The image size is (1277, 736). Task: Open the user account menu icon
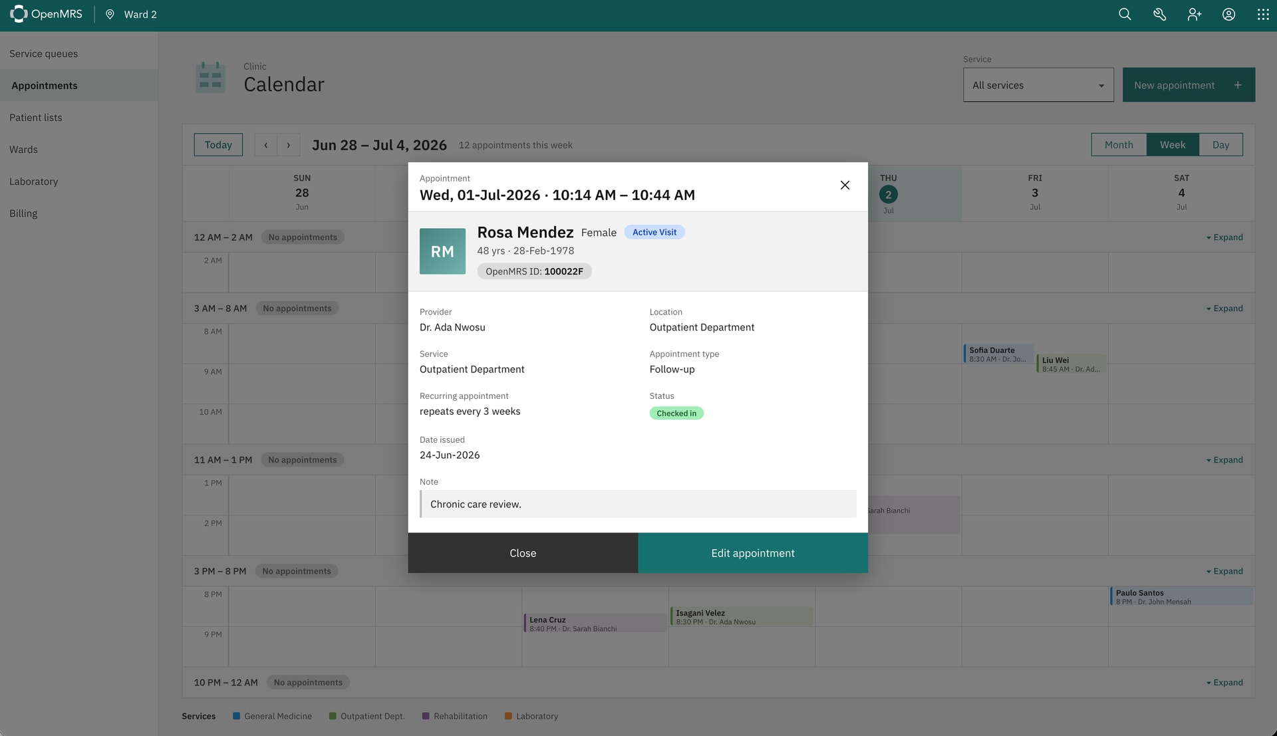pyautogui.click(x=1228, y=14)
